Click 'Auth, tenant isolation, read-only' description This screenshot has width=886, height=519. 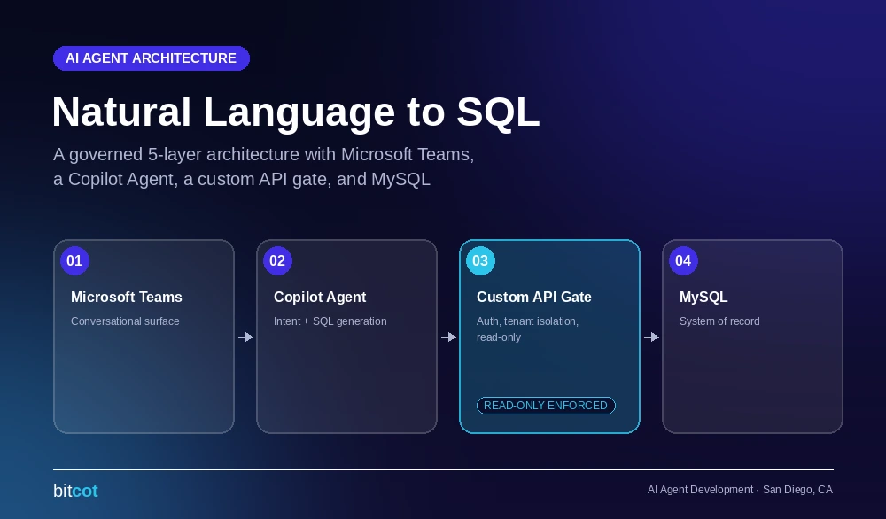(x=527, y=329)
